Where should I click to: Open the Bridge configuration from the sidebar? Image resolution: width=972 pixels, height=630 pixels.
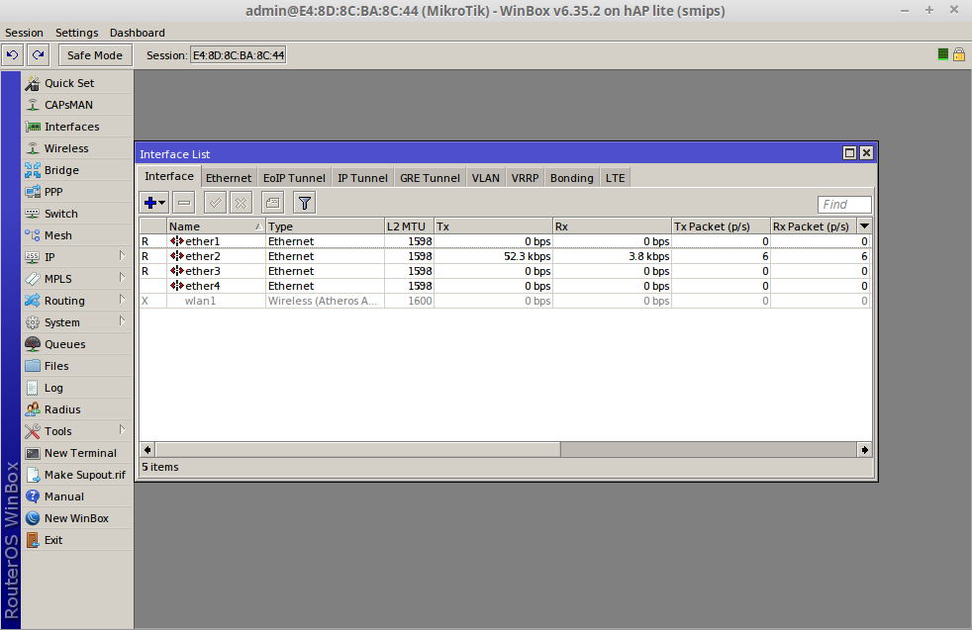coord(61,169)
